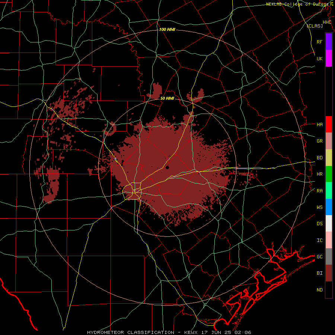Click the GC legend label
This screenshot has width=335, height=335.
point(319,257)
